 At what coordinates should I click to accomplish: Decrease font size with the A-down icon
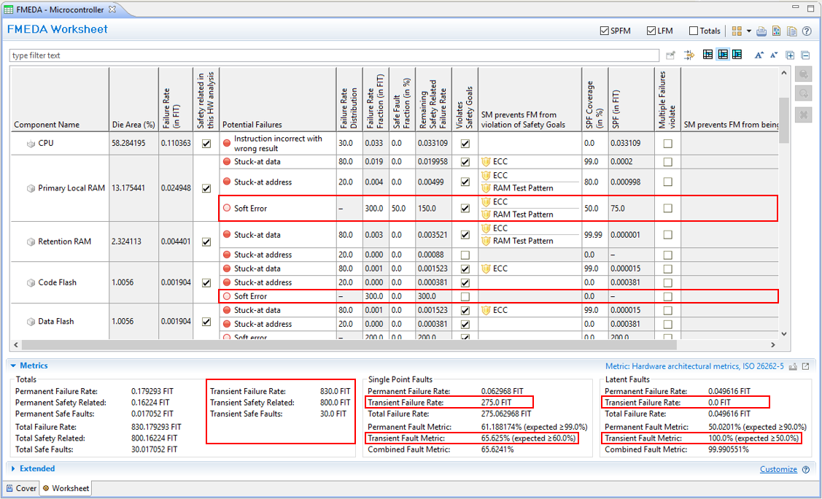(773, 55)
